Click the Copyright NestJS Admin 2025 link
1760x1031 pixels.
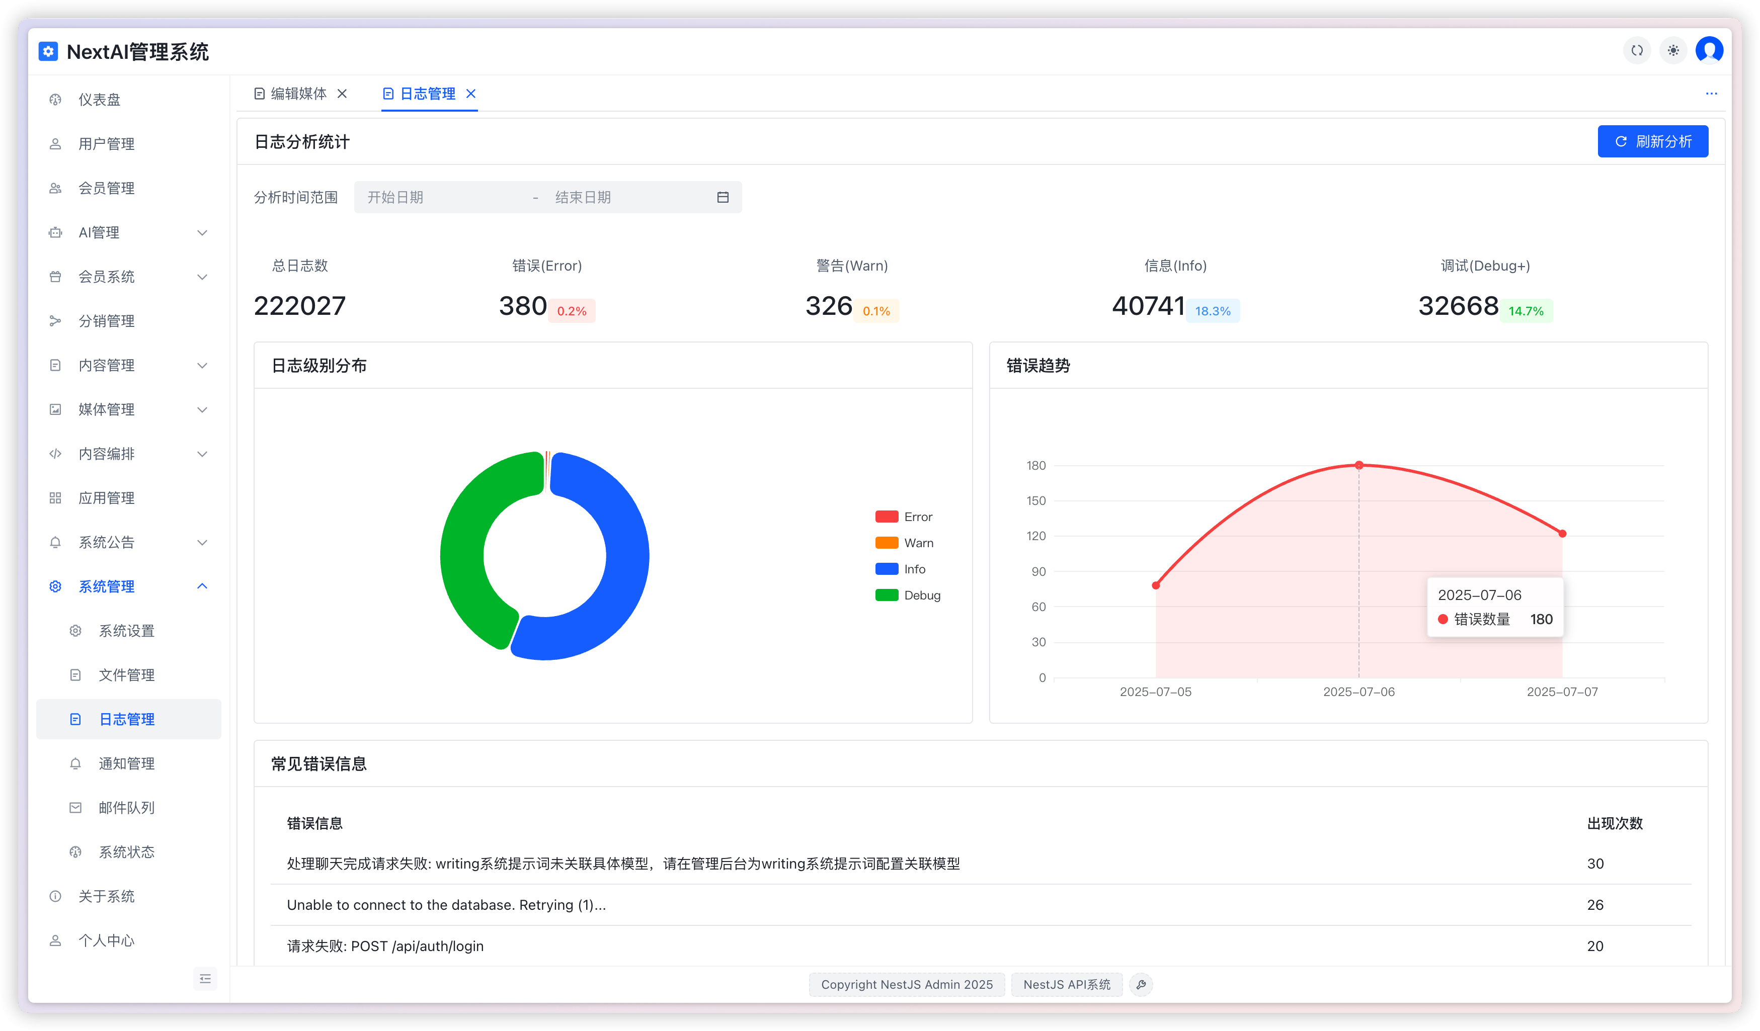(x=907, y=984)
